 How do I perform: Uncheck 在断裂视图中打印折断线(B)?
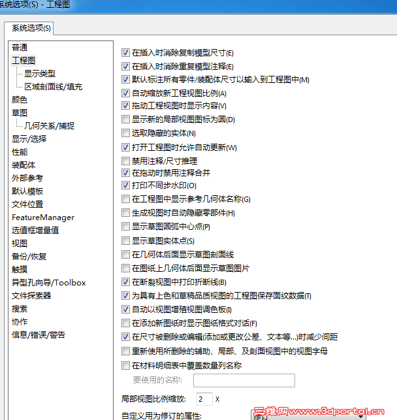(125, 282)
